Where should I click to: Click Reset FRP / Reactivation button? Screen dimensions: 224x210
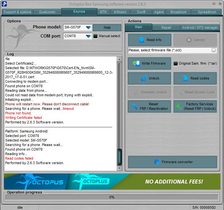149,106
